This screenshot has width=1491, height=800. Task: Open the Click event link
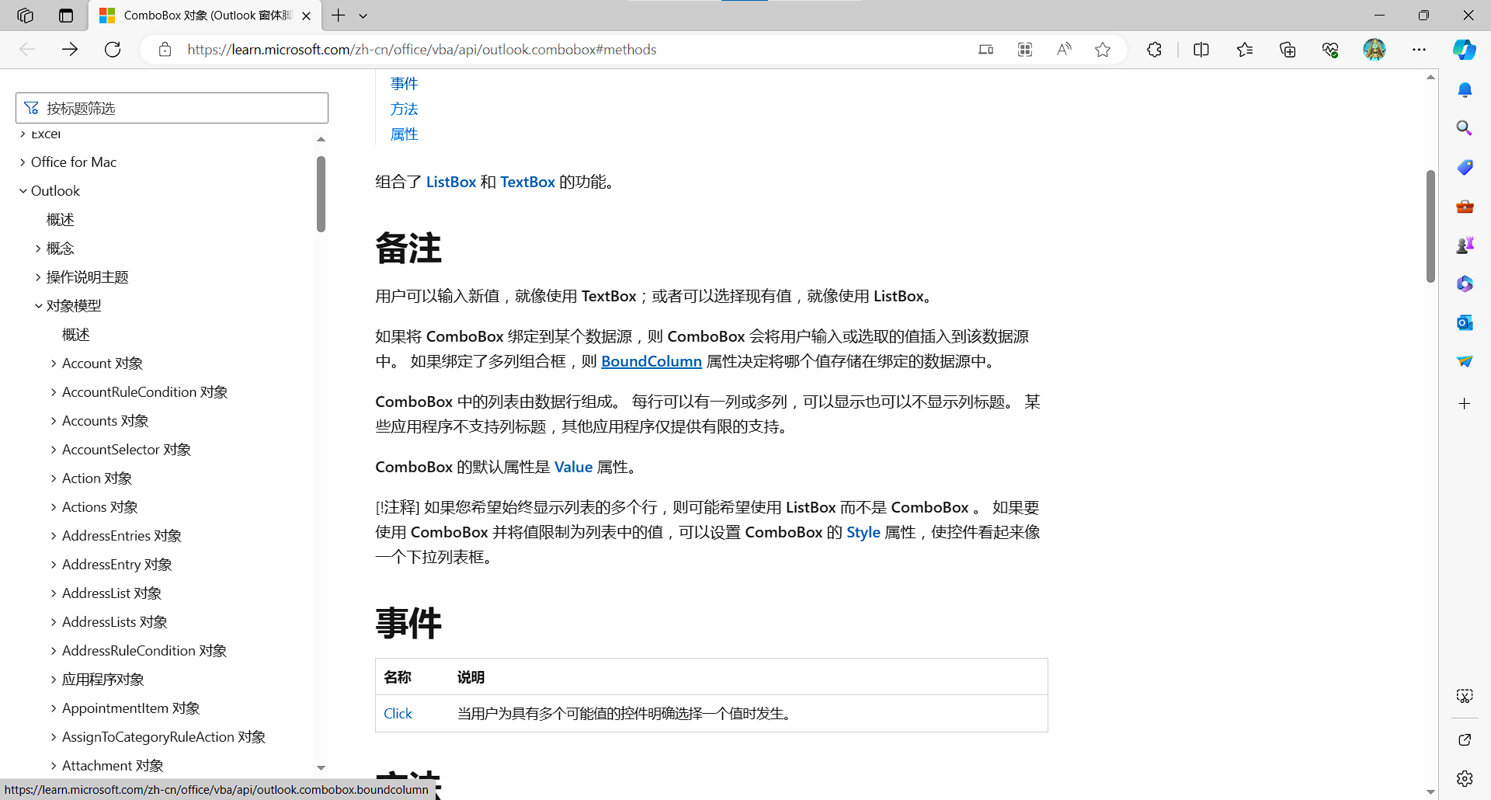(398, 714)
